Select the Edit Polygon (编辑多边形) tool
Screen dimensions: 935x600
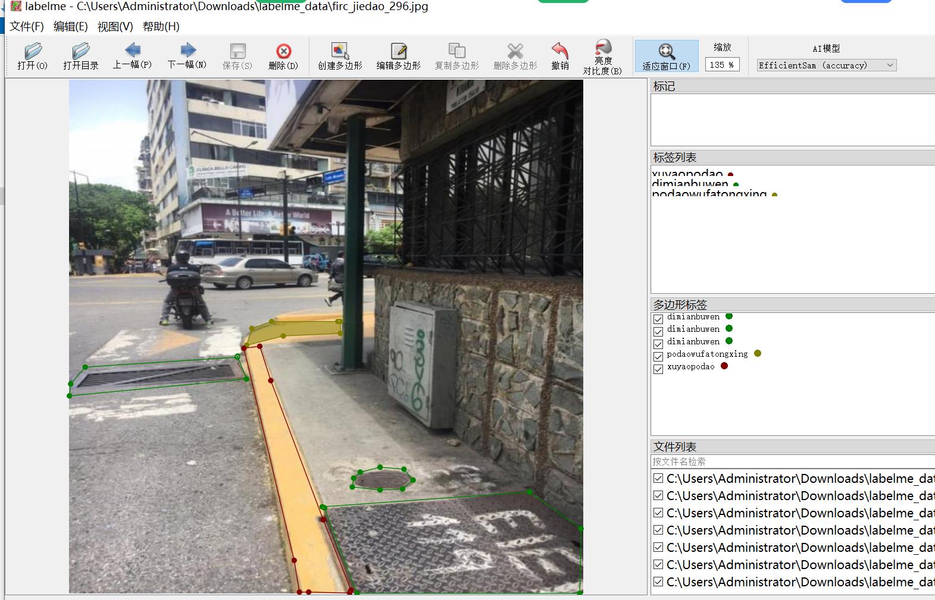[398, 56]
